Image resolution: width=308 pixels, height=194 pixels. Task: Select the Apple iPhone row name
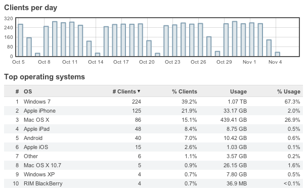point(39,111)
